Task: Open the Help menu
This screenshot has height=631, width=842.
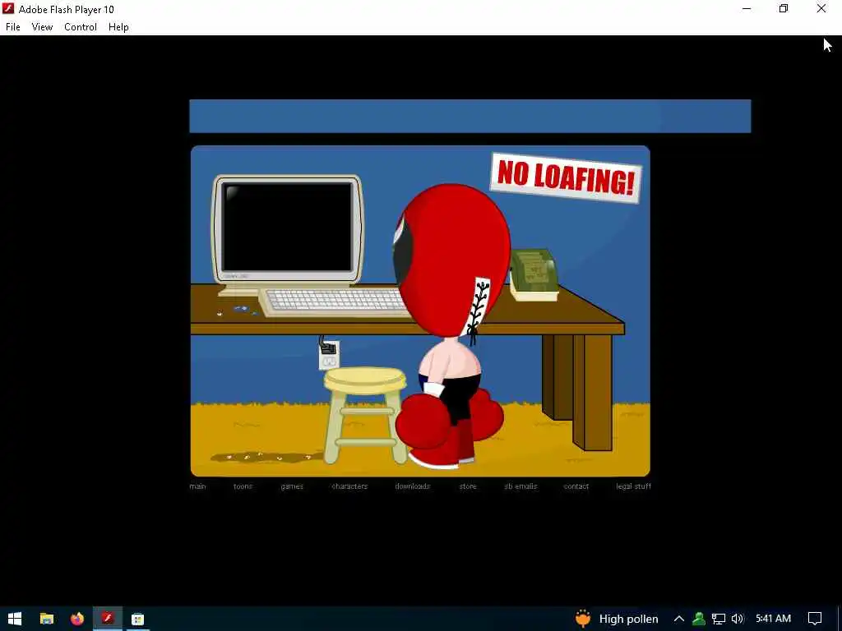Action: tap(118, 27)
